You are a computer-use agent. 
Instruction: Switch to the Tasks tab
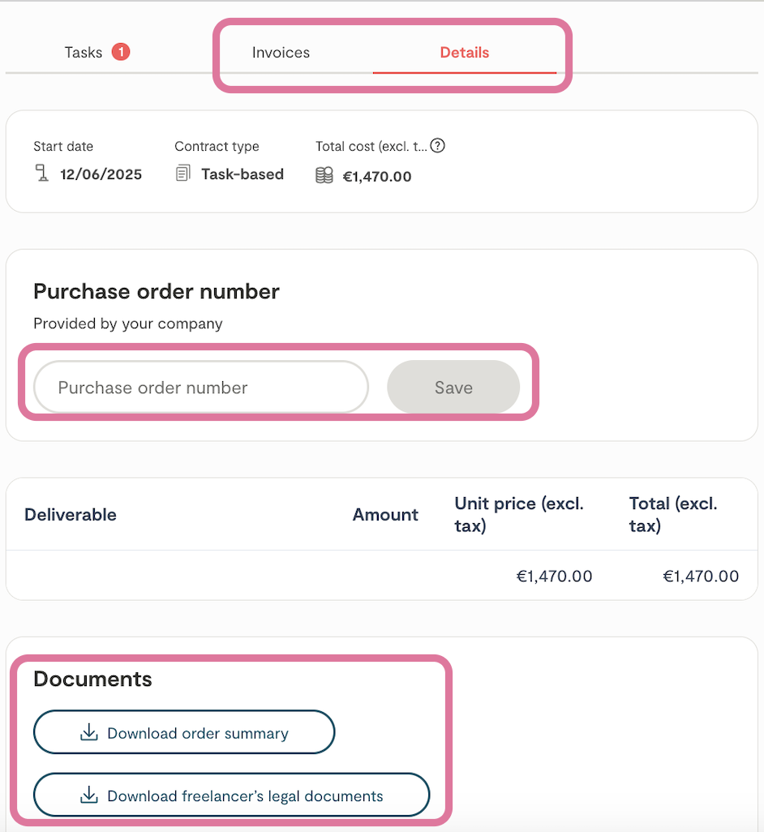[x=84, y=53]
